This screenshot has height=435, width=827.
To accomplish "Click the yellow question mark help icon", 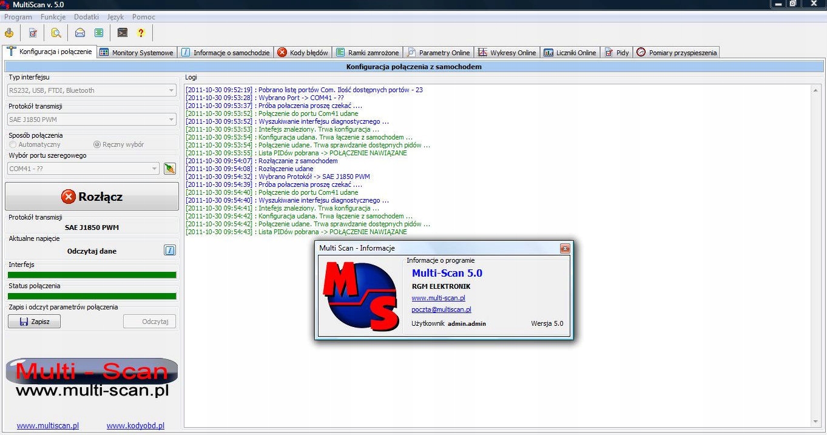I will click(x=141, y=33).
